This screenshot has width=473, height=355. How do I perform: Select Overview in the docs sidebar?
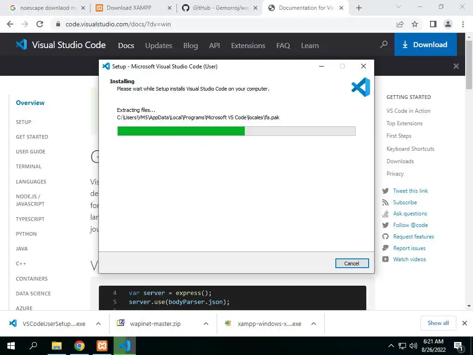(x=30, y=103)
